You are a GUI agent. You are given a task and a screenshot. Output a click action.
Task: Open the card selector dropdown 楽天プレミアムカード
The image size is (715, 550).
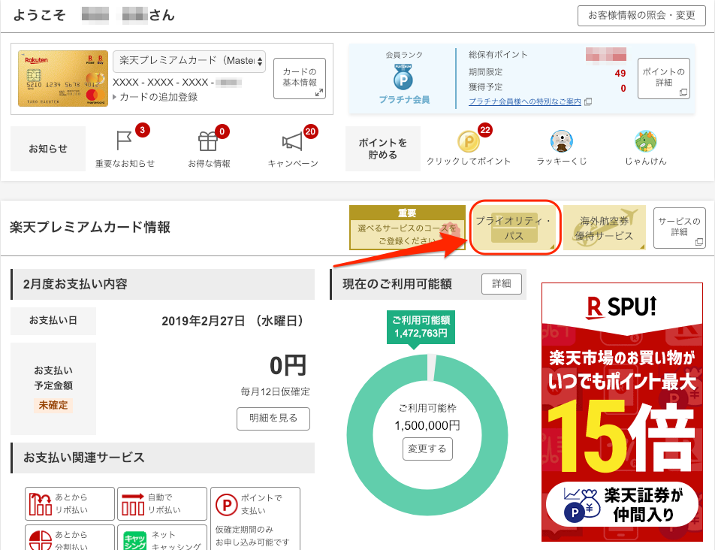tap(189, 61)
